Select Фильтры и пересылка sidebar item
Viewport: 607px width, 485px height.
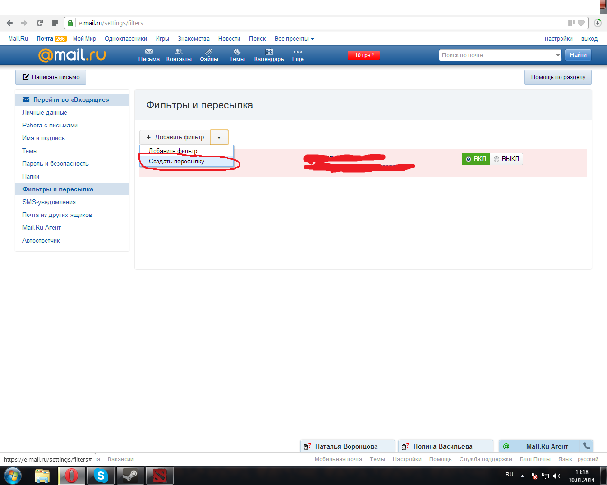tap(72, 189)
